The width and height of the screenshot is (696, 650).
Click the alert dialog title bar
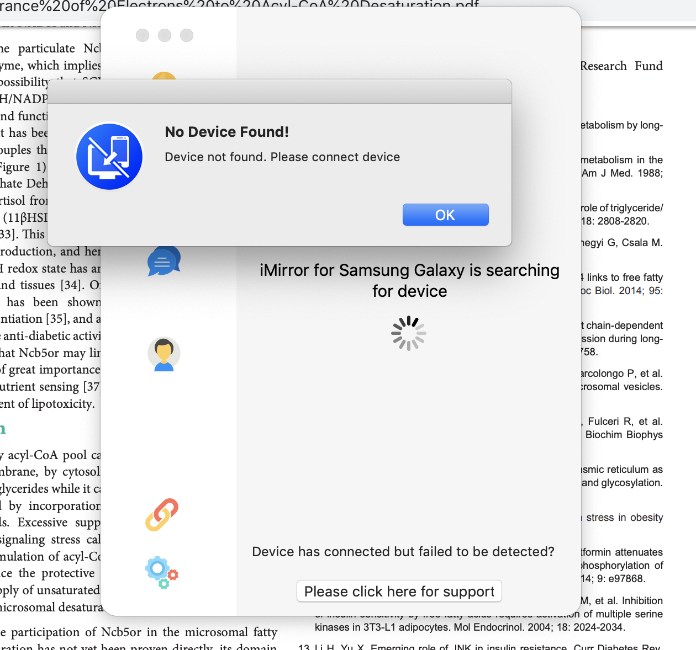click(x=280, y=92)
